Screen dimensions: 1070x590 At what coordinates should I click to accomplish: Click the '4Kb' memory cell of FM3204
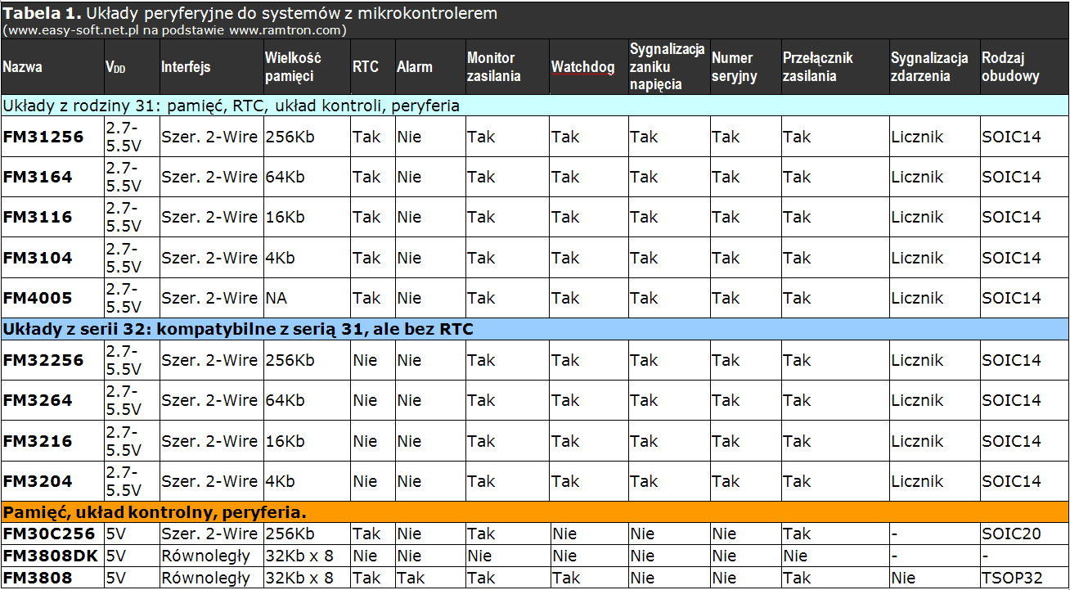tap(307, 481)
